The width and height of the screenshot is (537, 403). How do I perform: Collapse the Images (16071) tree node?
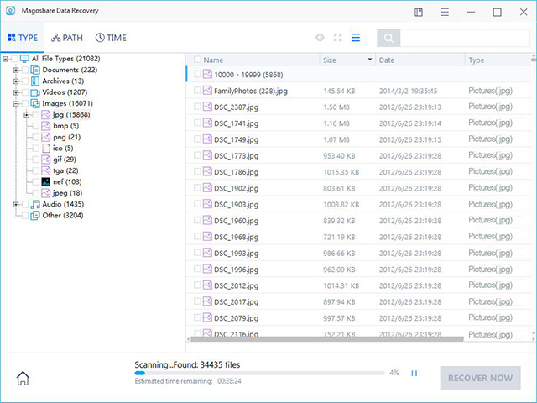coord(16,103)
